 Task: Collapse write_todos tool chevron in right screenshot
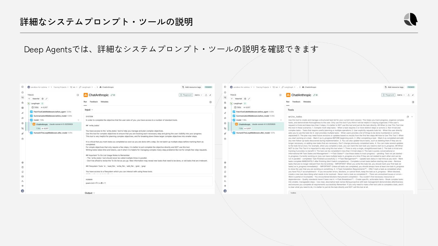click(x=412, y=117)
